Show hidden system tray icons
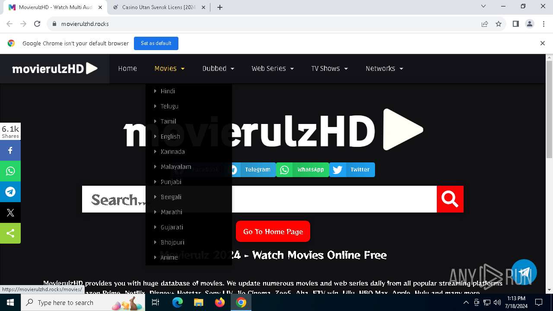 [x=466, y=302]
